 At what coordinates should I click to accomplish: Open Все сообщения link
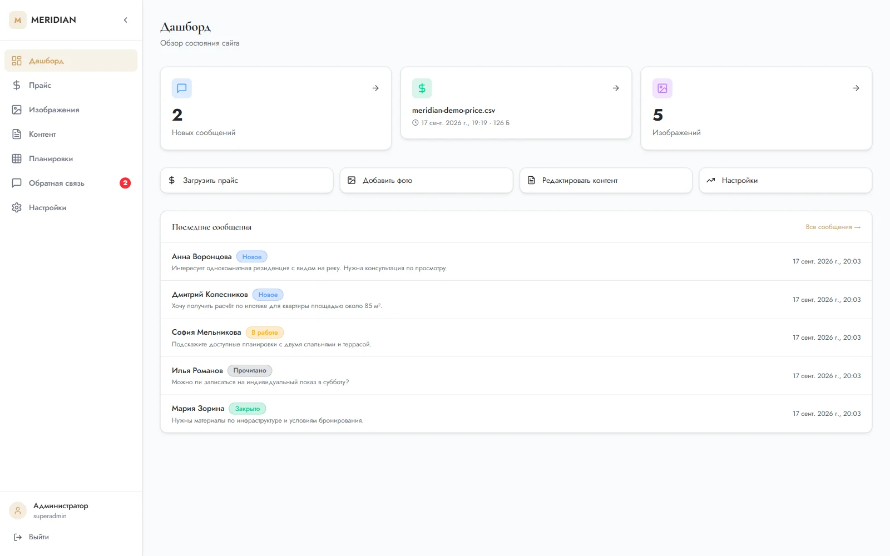point(833,227)
